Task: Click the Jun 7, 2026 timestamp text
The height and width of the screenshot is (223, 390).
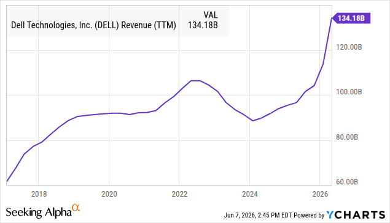Action: (258, 215)
